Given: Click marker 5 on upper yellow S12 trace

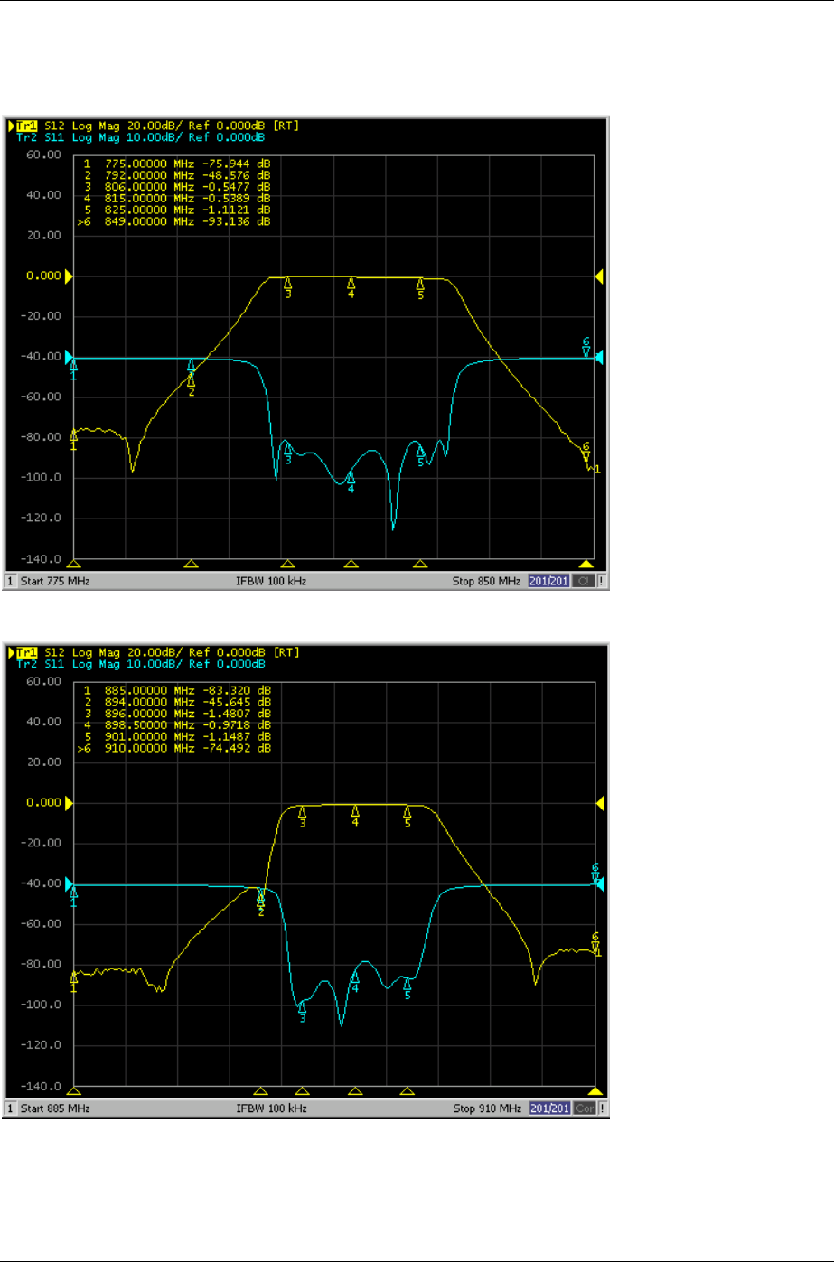Looking at the screenshot, I should [x=420, y=287].
